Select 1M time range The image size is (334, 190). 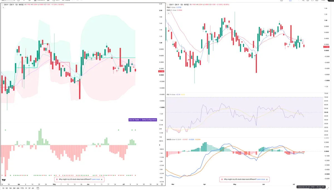(x=11, y=188)
